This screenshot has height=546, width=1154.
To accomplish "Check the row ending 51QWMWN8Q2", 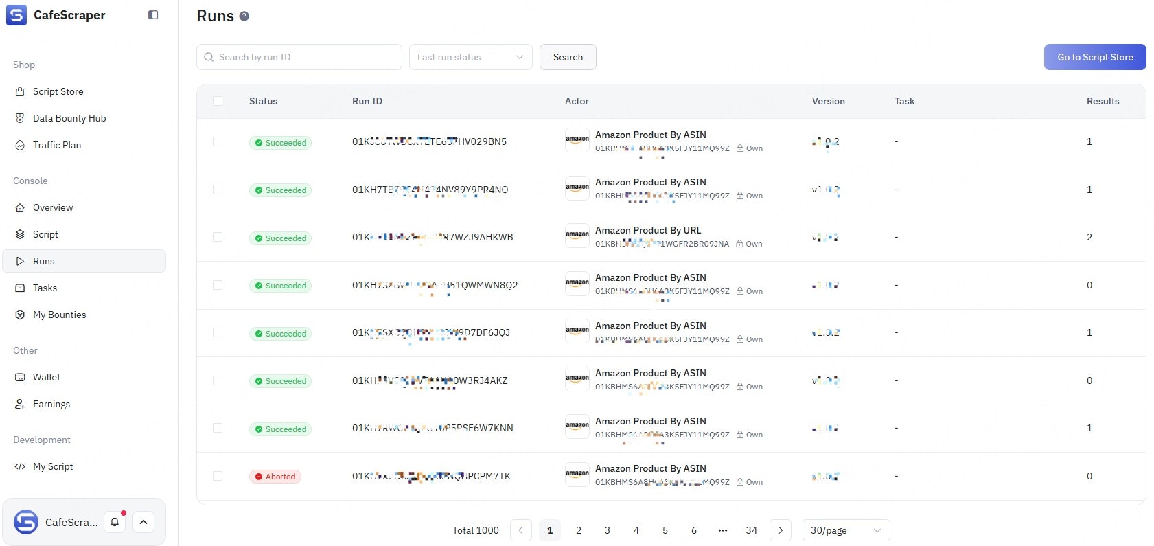I will (218, 285).
